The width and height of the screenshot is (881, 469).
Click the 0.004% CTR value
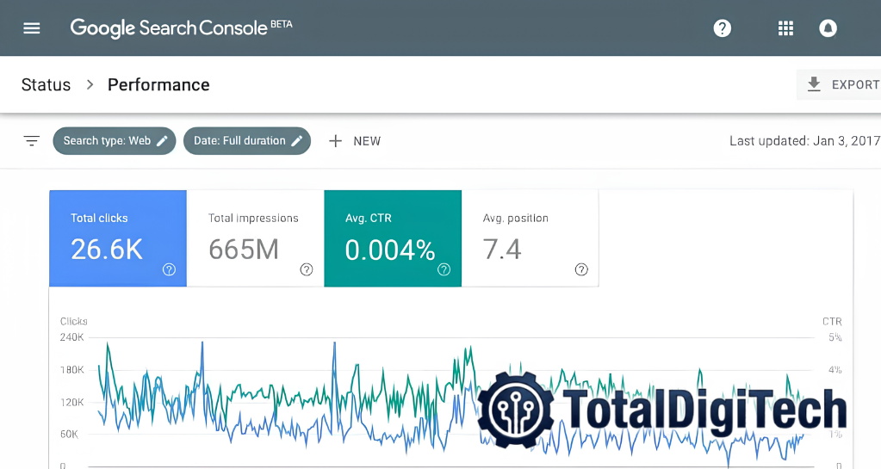click(x=390, y=250)
